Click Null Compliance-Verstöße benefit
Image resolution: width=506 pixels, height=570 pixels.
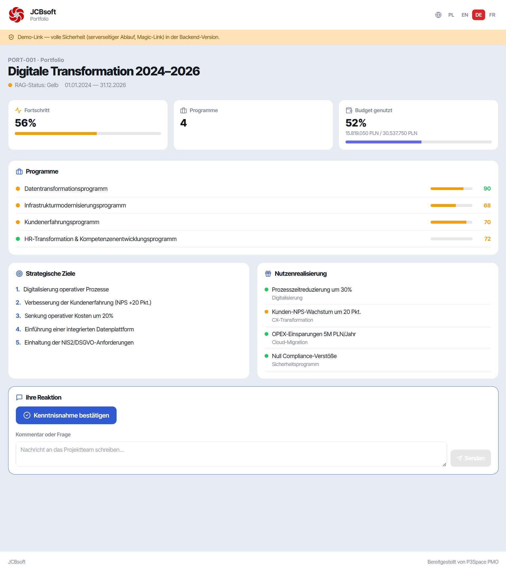[x=304, y=356]
